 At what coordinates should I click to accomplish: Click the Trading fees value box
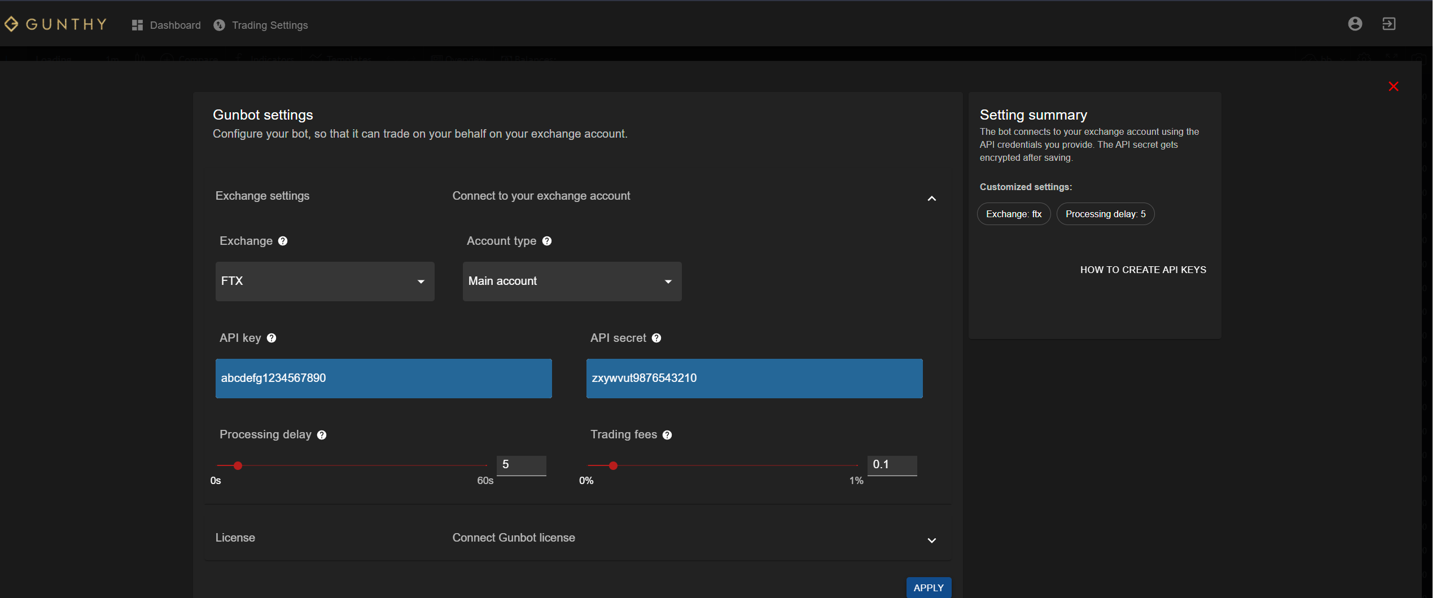(x=892, y=465)
